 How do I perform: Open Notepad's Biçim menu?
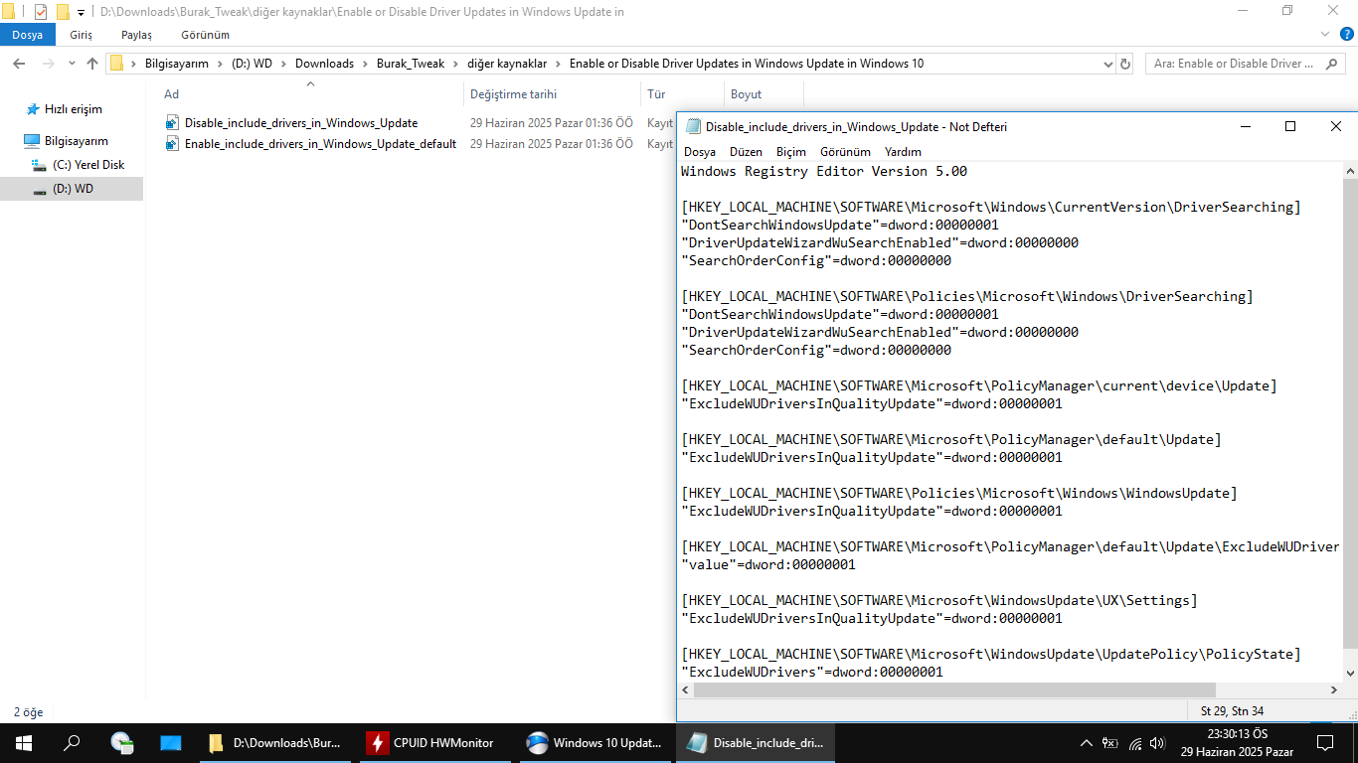791,152
